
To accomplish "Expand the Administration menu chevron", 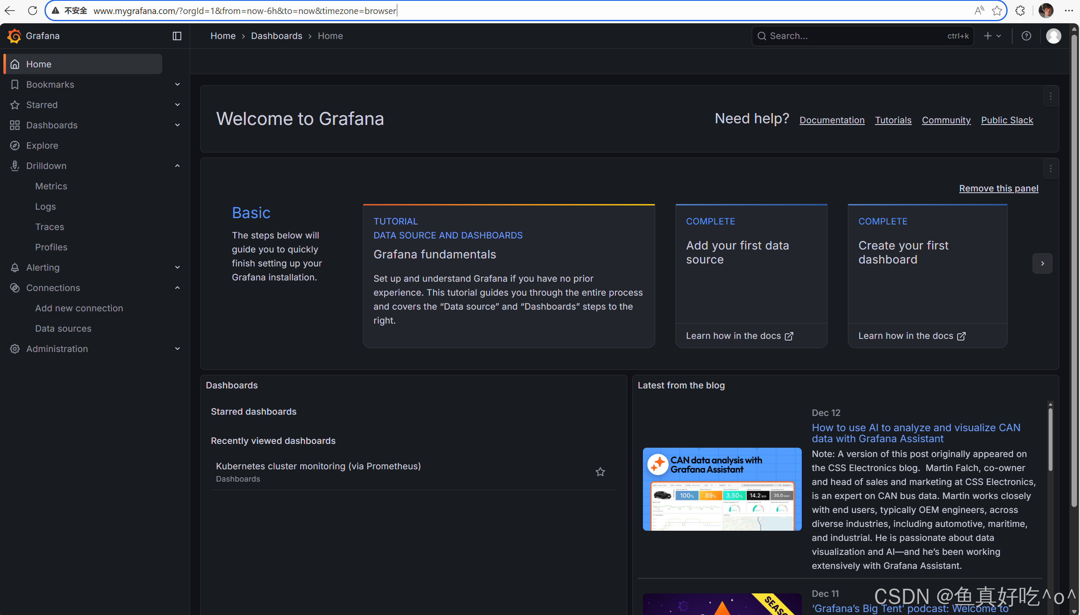I will coord(177,349).
